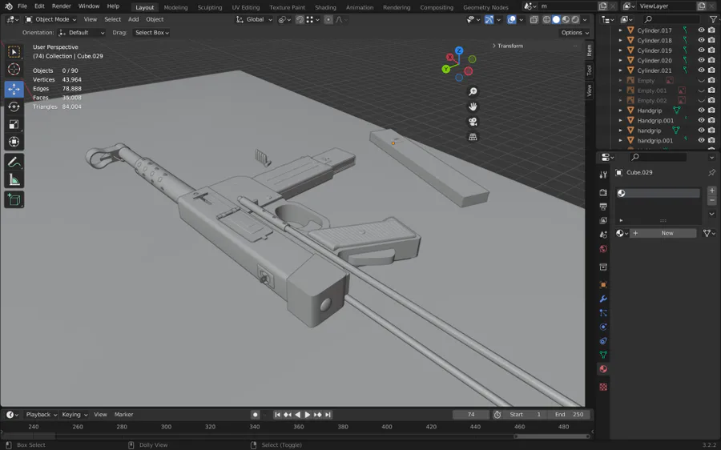The width and height of the screenshot is (721, 450).
Task: Open the Physics properties tab
Action: (603, 327)
